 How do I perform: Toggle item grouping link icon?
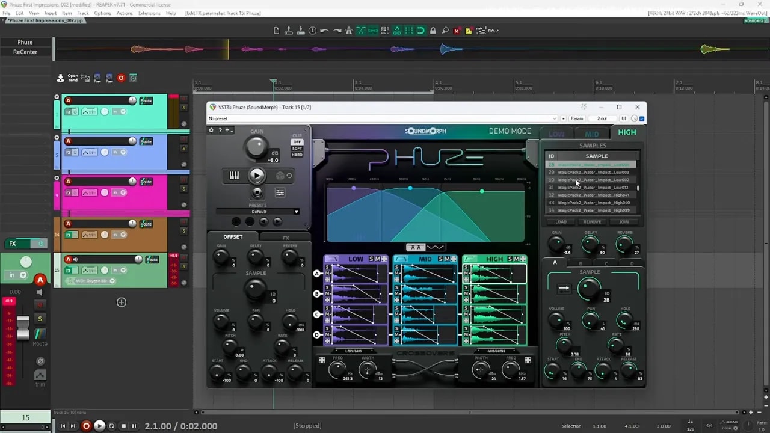click(373, 31)
